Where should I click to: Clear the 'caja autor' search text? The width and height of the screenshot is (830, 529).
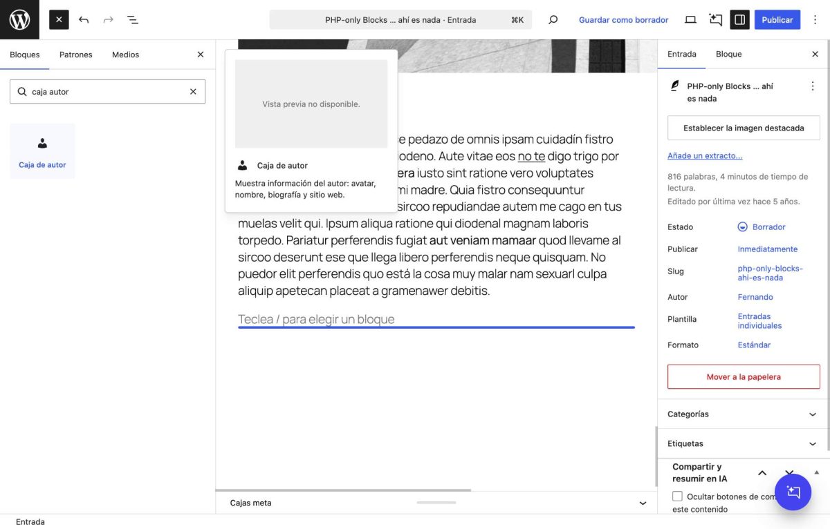coord(193,92)
